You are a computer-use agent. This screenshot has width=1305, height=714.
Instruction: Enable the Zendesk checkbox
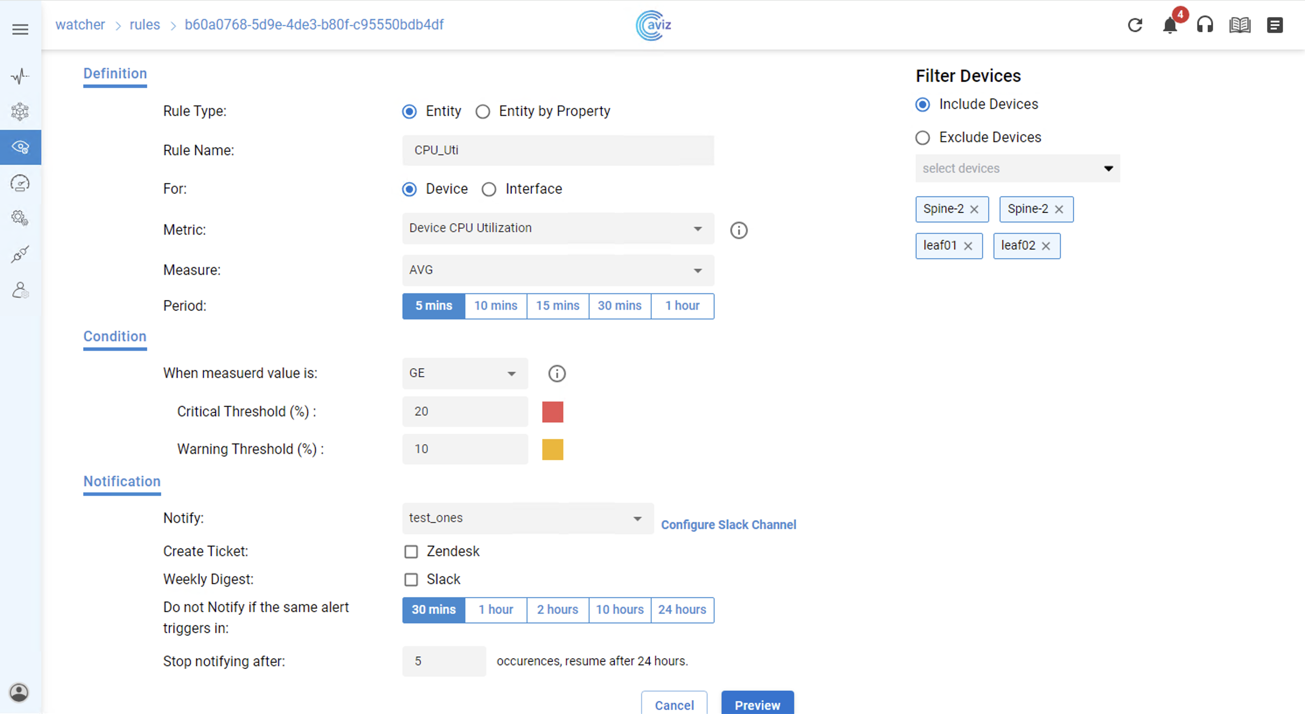(x=411, y=551)
